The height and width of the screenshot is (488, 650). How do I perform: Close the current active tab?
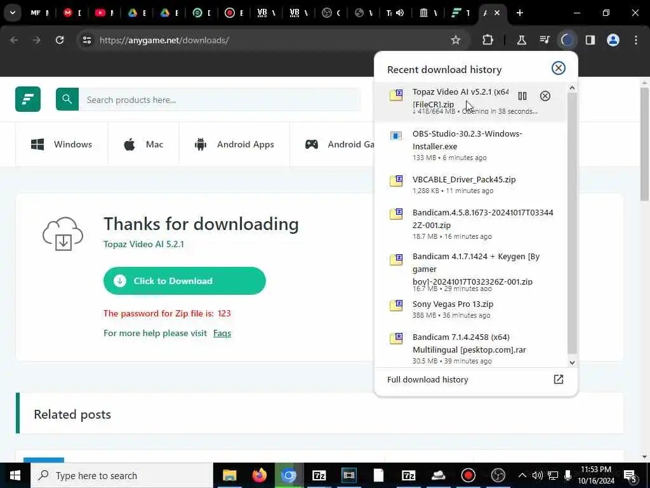pos(497,13)
